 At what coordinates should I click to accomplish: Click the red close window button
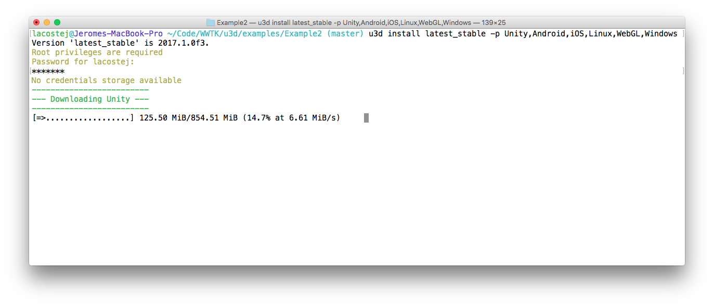point(36,22)
